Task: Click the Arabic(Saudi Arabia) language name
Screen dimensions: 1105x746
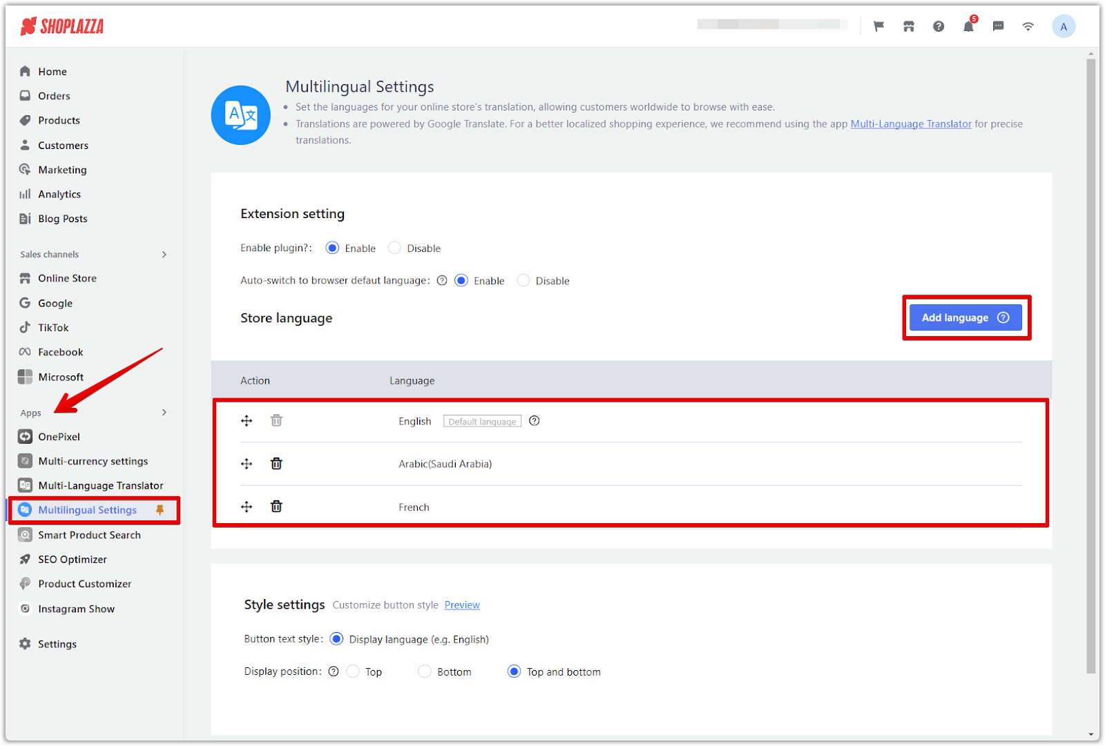Action: pyautogui.click(x=445, y=464)
